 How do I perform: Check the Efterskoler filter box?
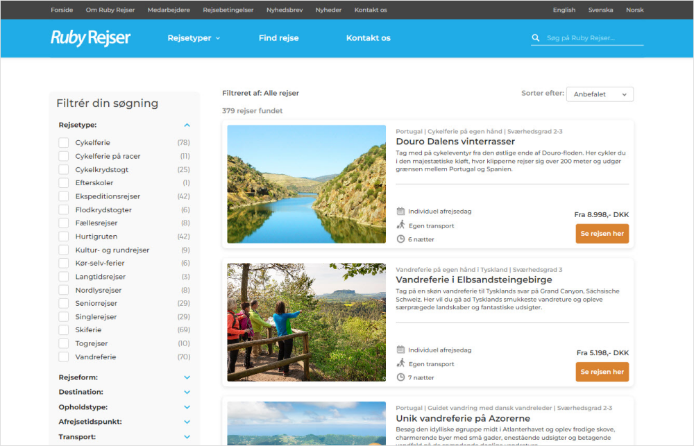coord(64,182)
